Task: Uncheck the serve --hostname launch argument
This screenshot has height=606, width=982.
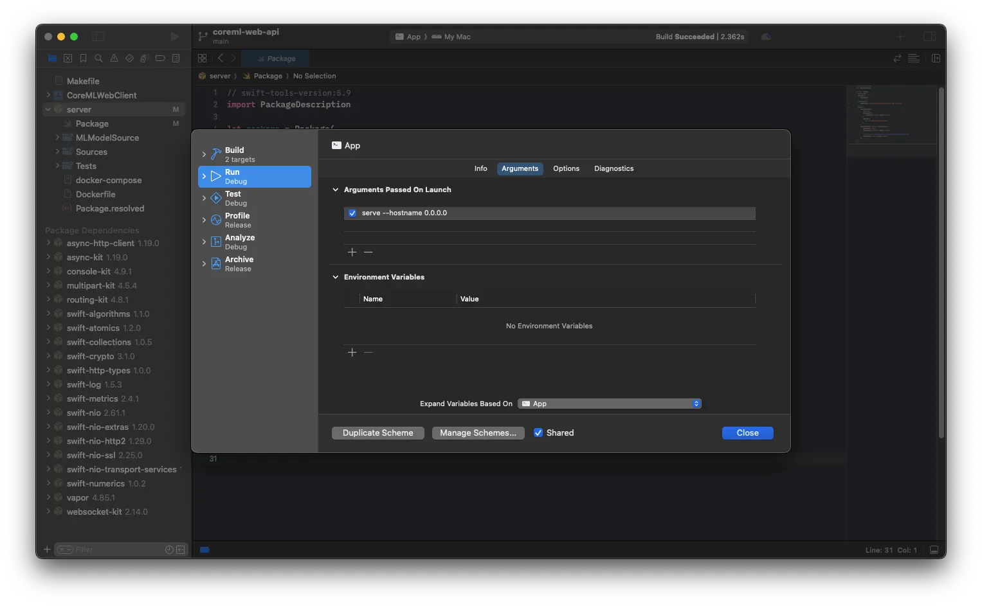Action: click(x=352, y=213)
